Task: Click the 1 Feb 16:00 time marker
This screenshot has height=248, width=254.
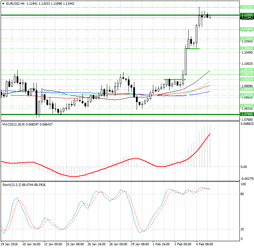Action: tap(161, 244)
